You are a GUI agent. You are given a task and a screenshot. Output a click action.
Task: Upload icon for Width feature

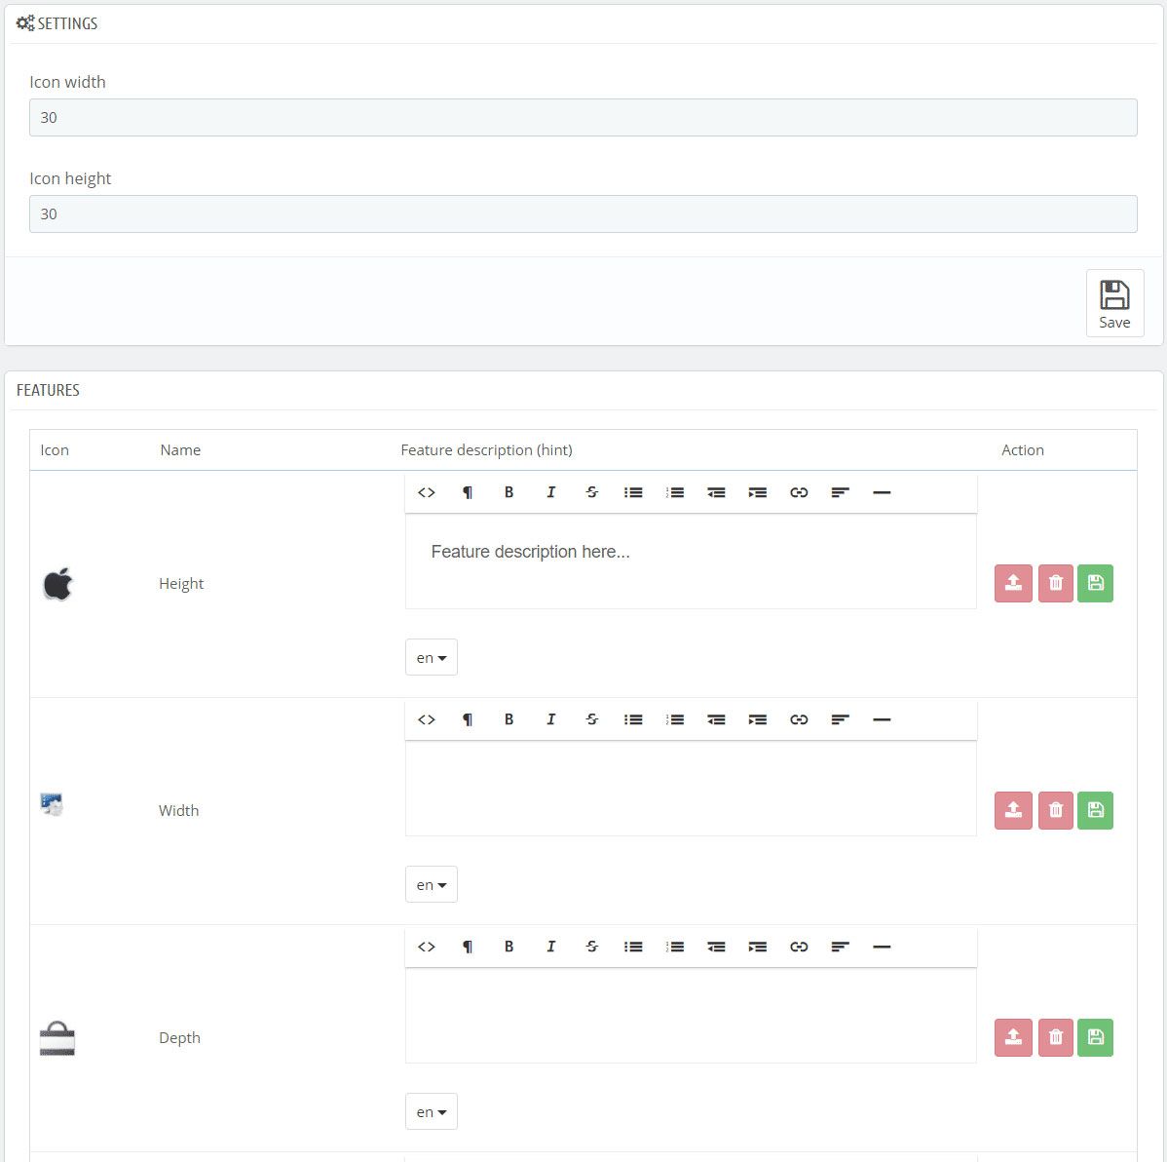click(1013, 810)
